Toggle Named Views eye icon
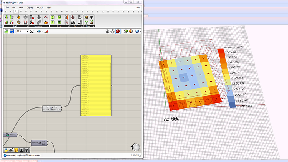Viewport: 288px width, 162px height. point(39,32)
